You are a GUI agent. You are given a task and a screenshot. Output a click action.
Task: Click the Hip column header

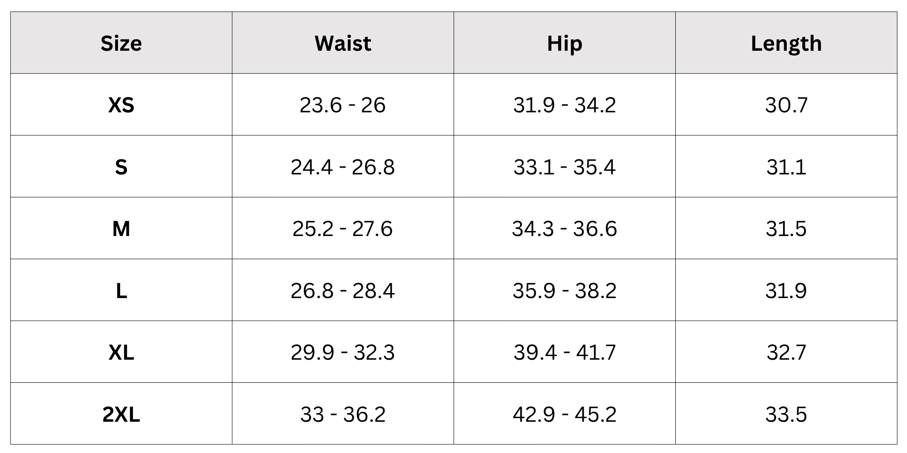pyautogui.click(x=565, y=43)
